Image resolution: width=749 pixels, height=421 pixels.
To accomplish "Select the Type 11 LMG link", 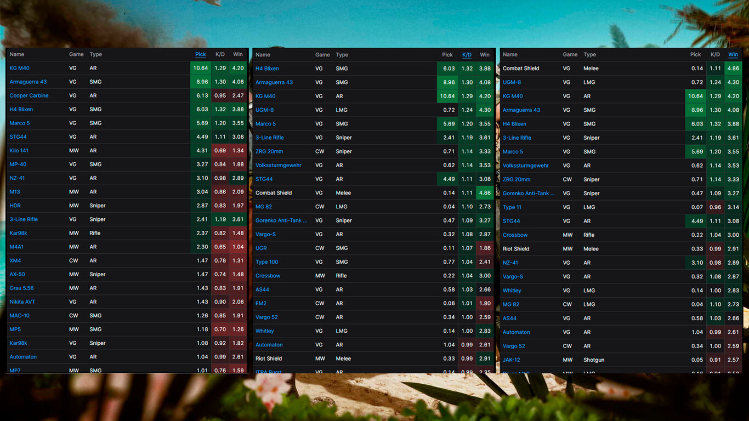I will click(512, 207).
